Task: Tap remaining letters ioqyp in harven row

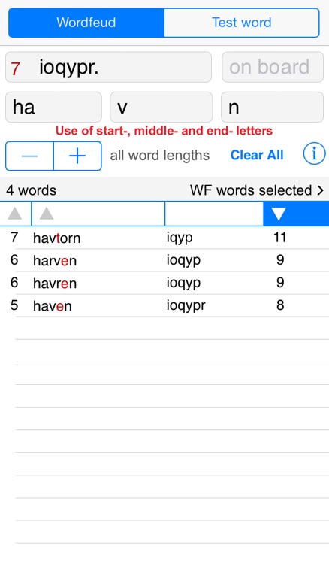Action: click(183, 261)
